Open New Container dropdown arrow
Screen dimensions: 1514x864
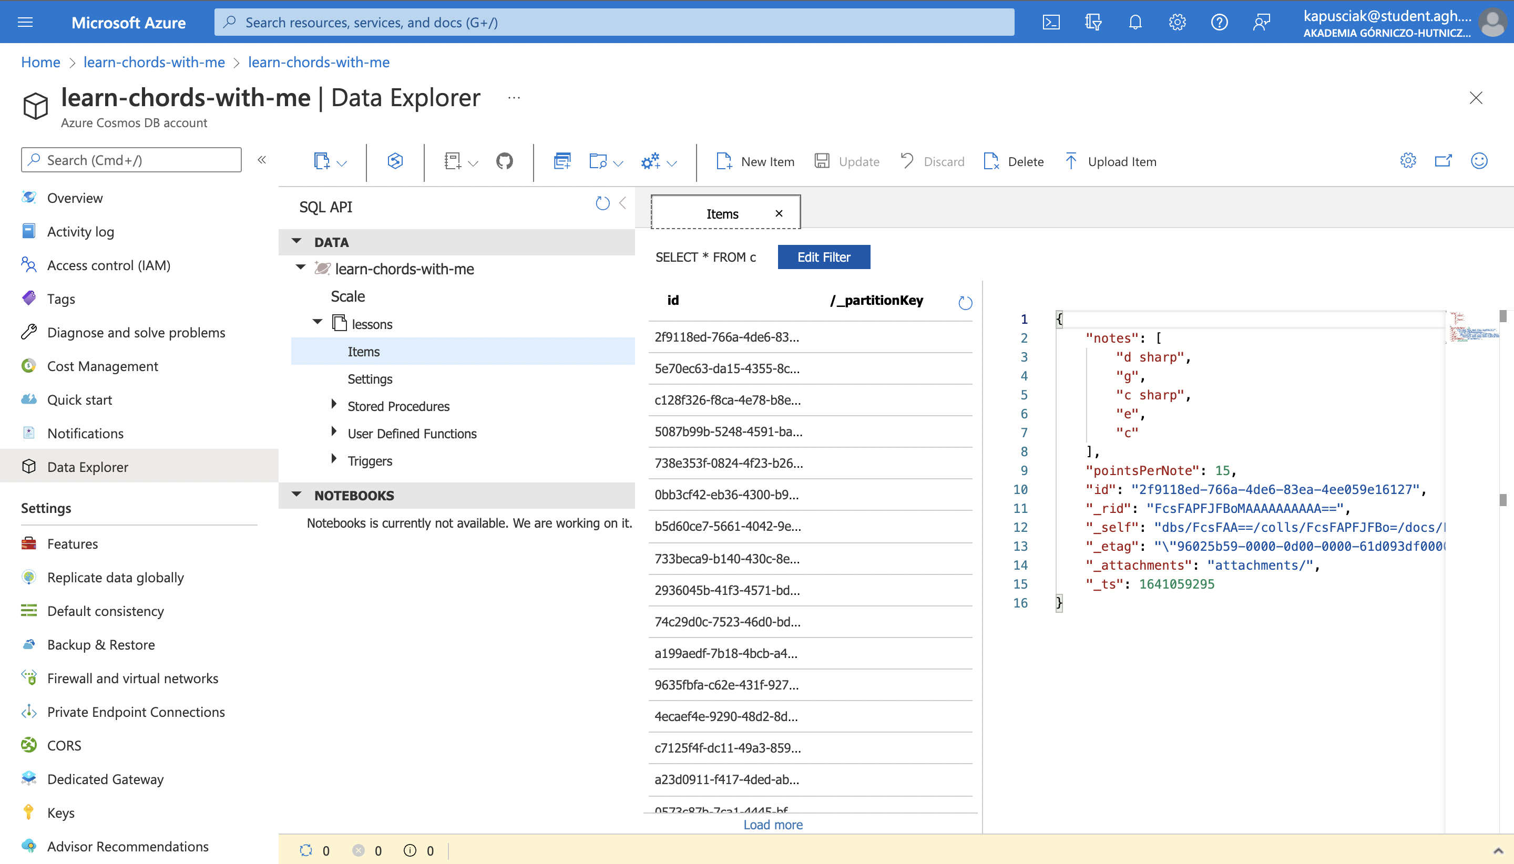(342, 163)
